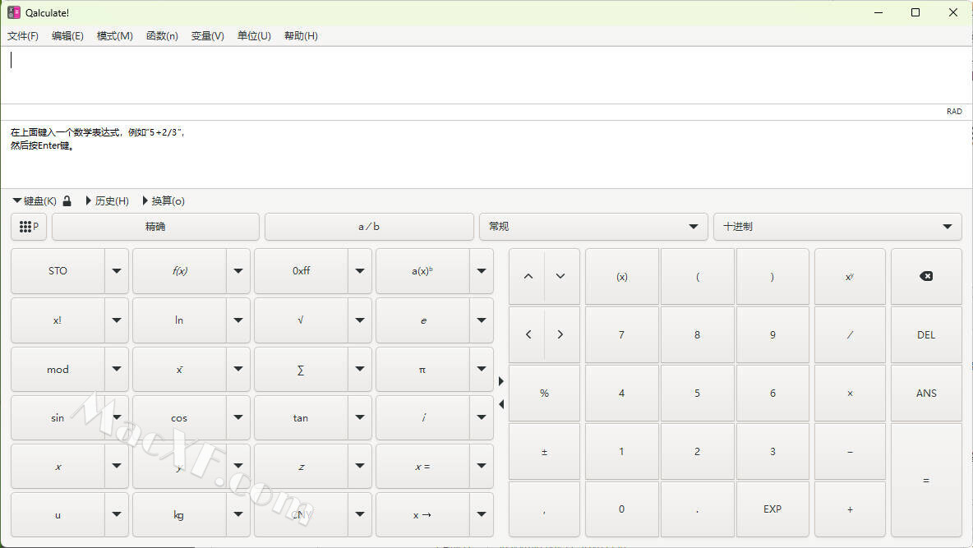Click the left parenthesis key
Image resolution: width=973 pixels, height=548 pixels.
(x=698, y=276)
